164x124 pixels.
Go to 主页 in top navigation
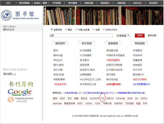(8, 3)
